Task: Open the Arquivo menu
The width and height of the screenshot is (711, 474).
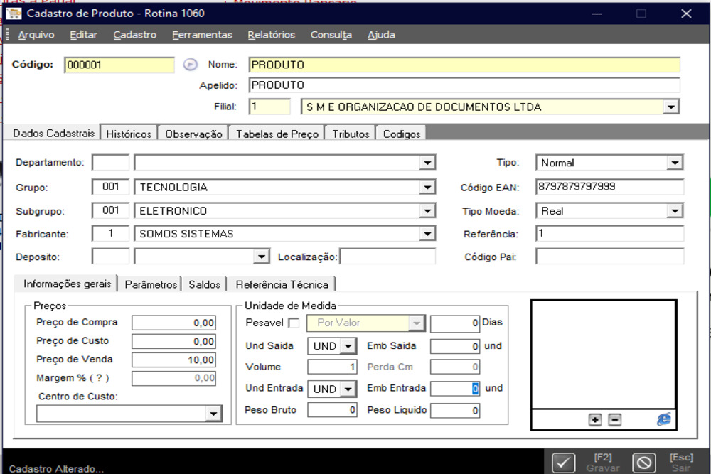Action: [36, 35]
